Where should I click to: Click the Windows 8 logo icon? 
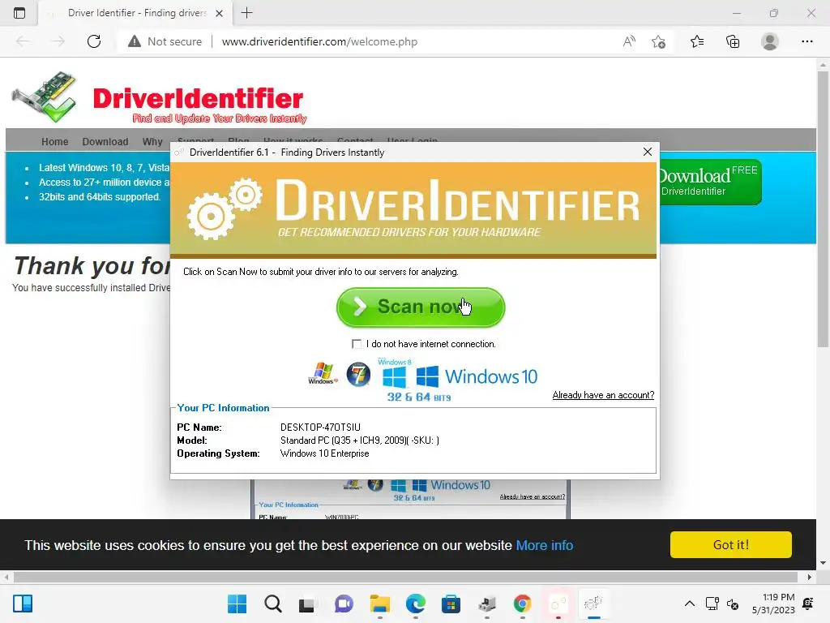click(x=395, y=374)
